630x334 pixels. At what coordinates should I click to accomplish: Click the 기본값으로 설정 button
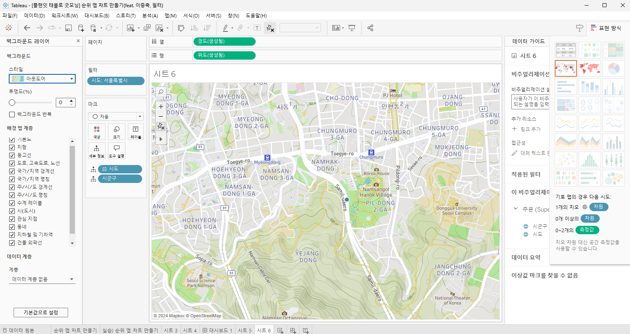[41, 313]
